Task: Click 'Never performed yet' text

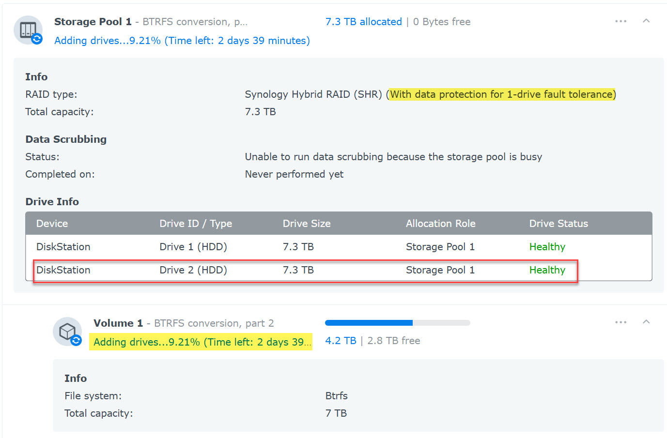Action: (x=294, y=174)
